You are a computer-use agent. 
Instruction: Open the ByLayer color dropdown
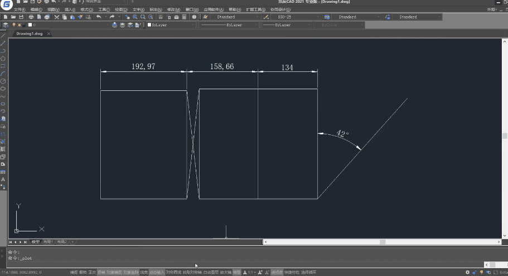pos(171,25)
